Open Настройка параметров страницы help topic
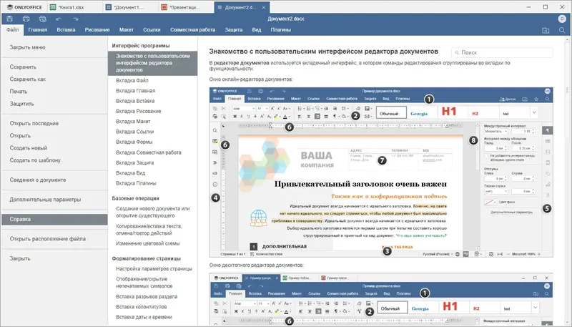This screenshot has height=327, width=572. tap(152, 268)
